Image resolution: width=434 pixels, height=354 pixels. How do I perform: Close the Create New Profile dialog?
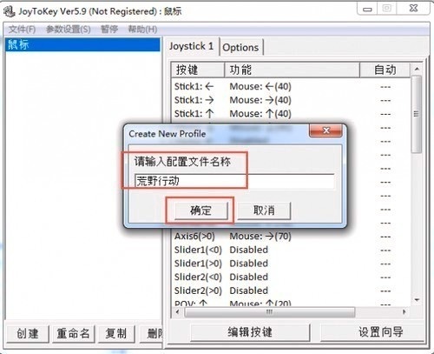326,130
